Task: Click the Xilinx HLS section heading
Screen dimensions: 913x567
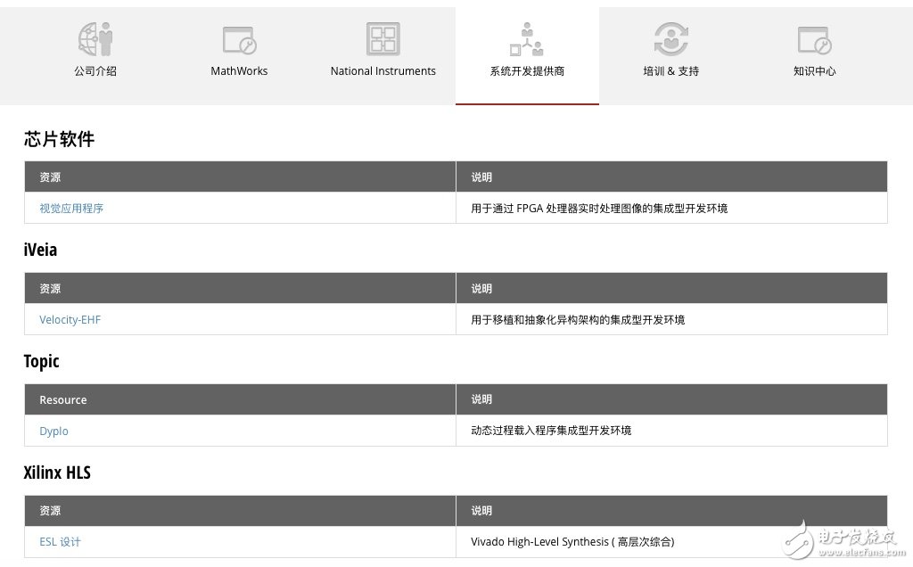Action: click(57, 472)
